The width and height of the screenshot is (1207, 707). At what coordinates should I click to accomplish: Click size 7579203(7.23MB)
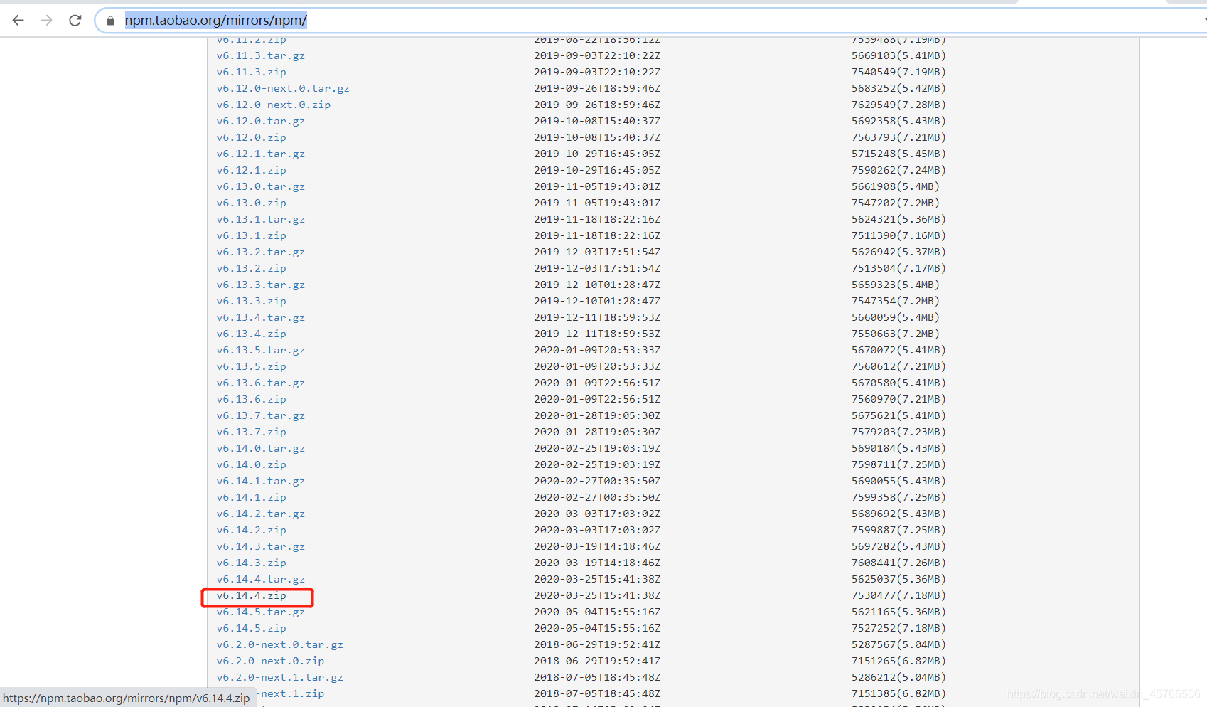pos(898,432)
